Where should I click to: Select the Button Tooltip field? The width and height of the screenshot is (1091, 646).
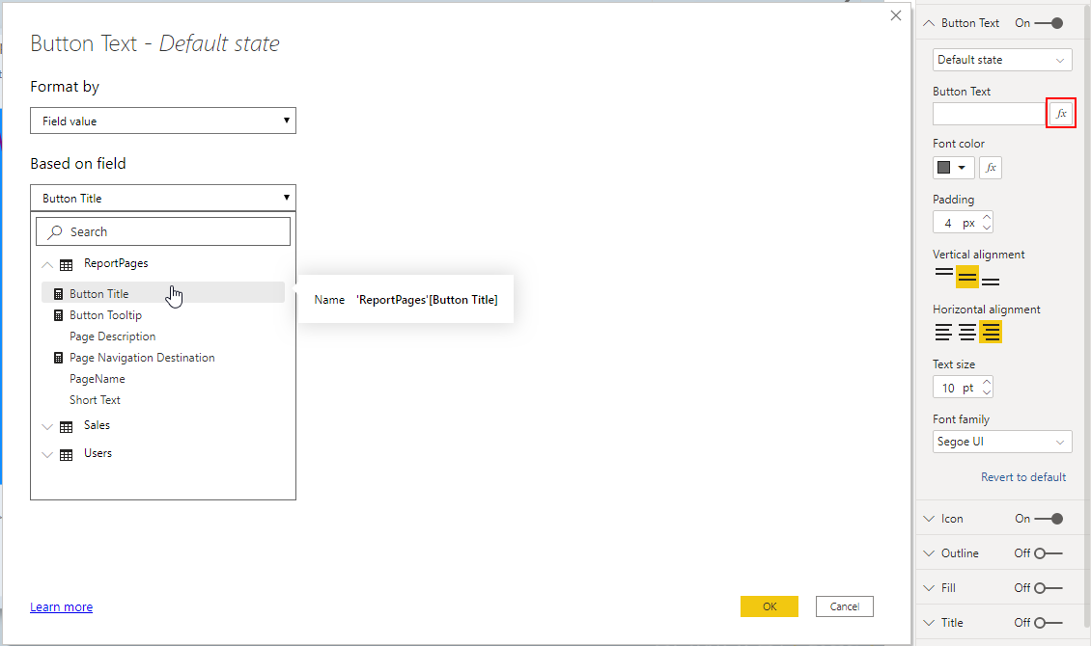tap(105, 314)
